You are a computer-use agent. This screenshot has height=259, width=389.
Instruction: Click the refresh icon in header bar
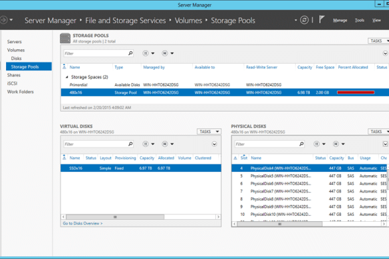pyautogui.click(x=304, y=20)
